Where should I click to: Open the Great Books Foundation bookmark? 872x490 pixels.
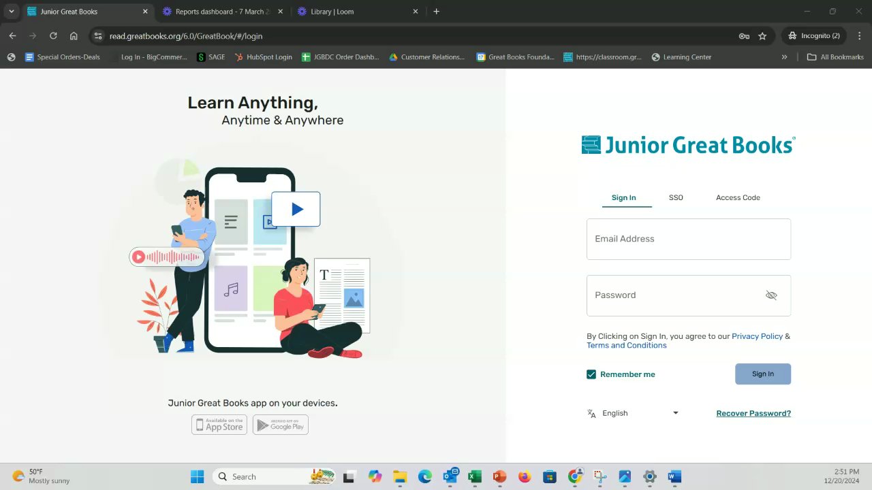(x=515, y=57)
